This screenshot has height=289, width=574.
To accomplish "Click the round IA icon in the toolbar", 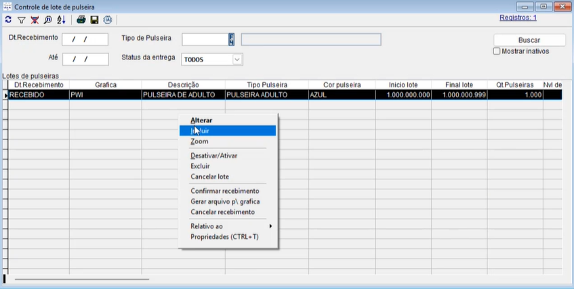I will point(108,20).
